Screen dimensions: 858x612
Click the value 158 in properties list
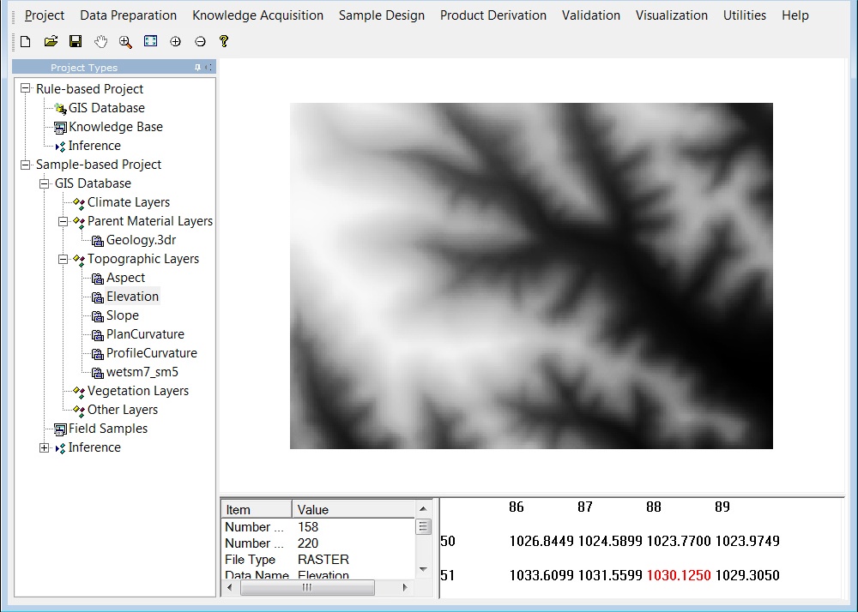tap(307, 527)
